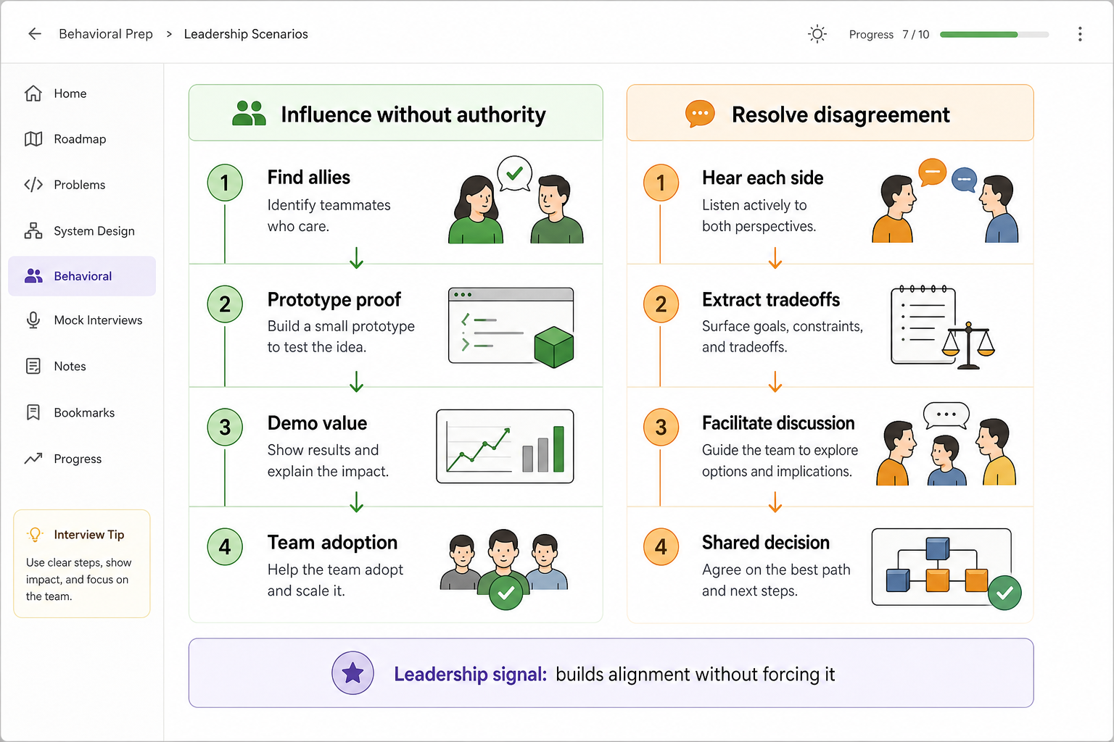
Task: Open Roadmap map icon in sidebar
Action: coord(33,139)
